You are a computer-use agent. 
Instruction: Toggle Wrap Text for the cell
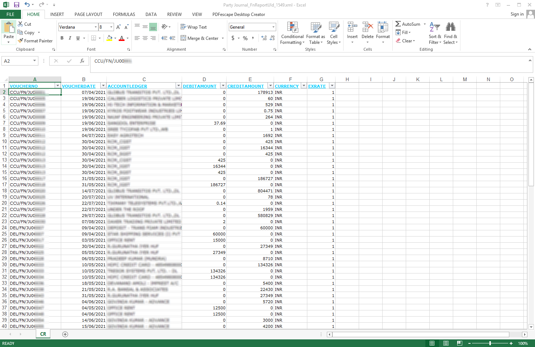[194, 27]
